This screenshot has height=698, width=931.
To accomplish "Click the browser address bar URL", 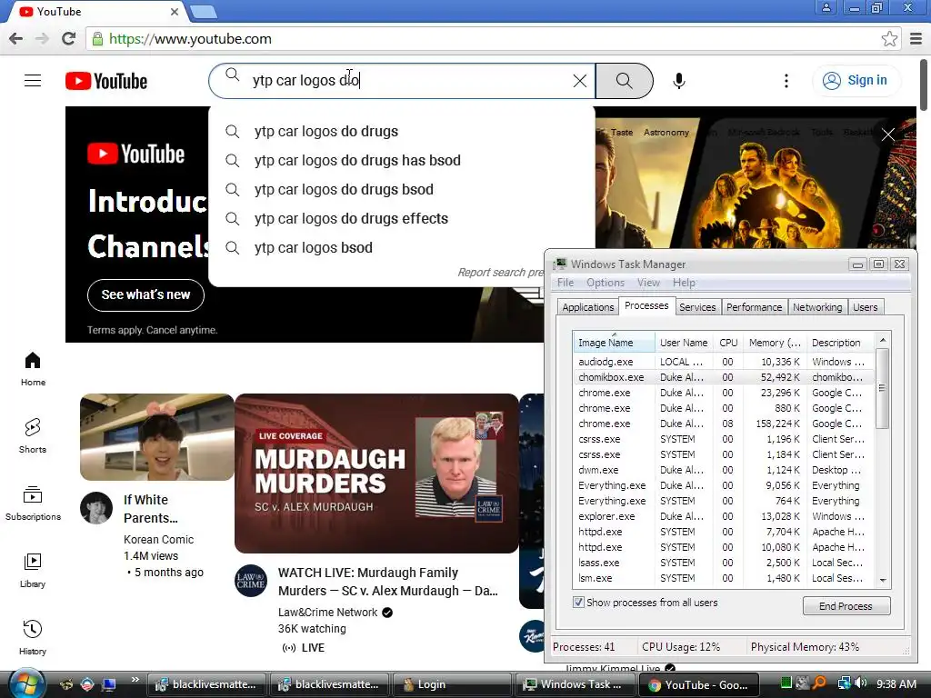I will tap(190, 39).
